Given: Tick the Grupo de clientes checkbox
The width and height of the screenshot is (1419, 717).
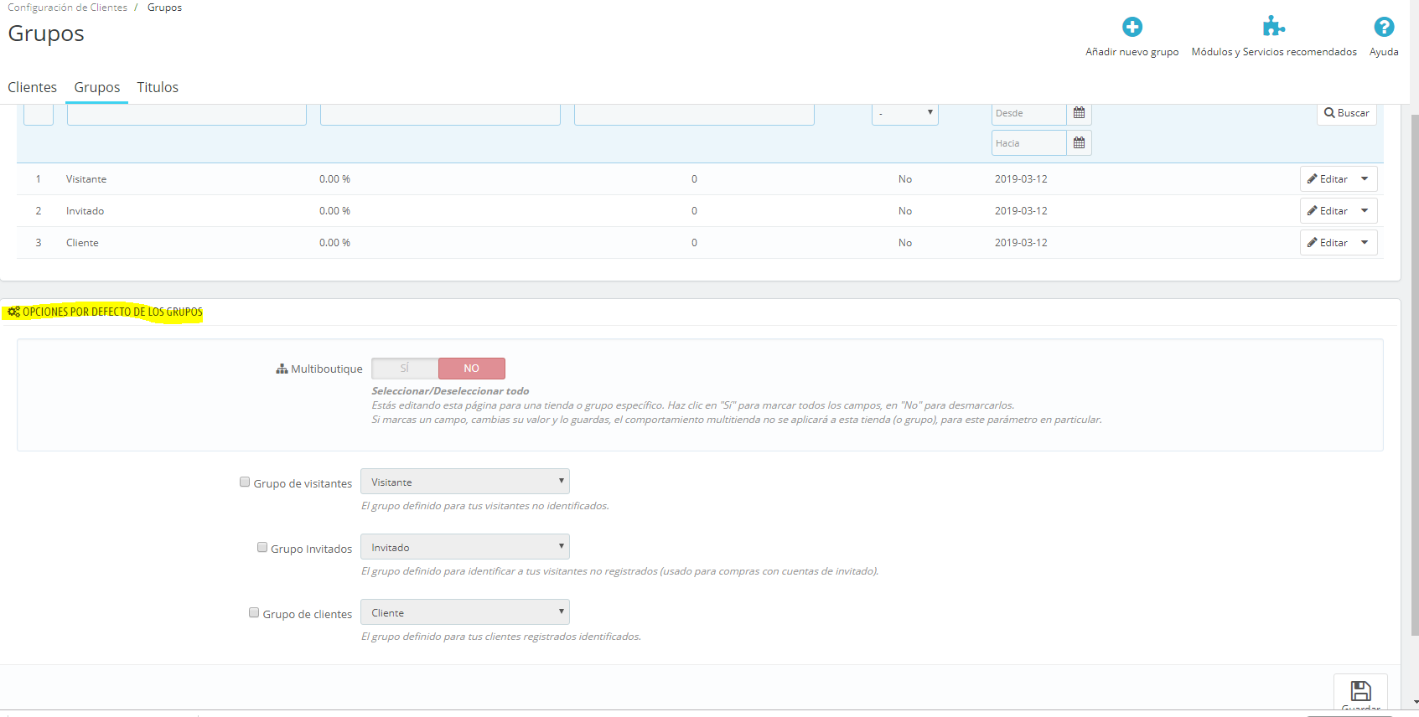Looking at the screenshot, I should (x=254, y=612).
